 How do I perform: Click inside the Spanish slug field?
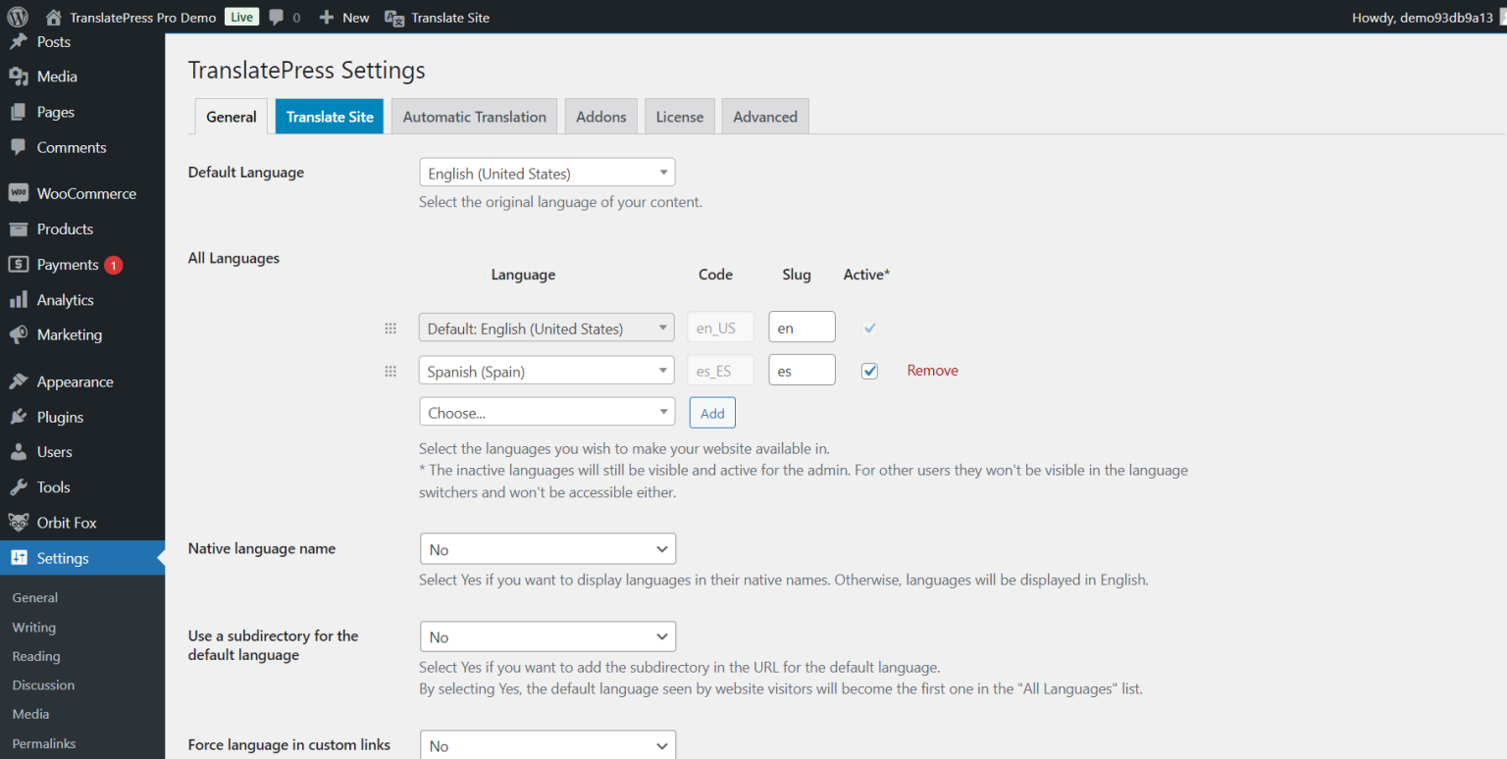tap(802, 370)
